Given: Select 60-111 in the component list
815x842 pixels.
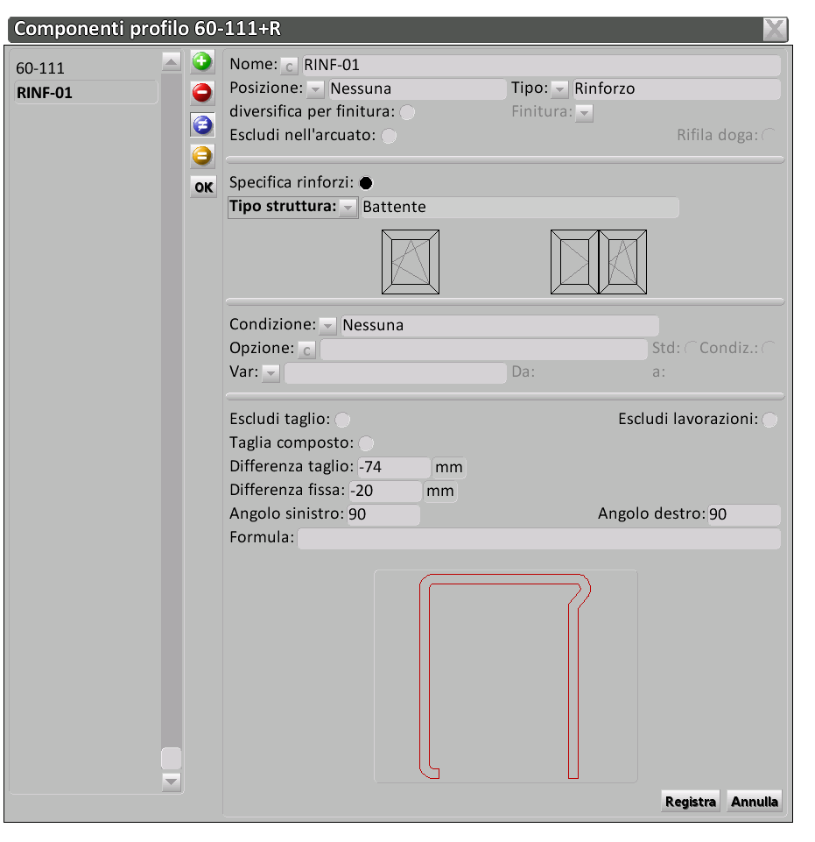Looking at the screenshot, I should pyautogui.click(x=41, y=67).
